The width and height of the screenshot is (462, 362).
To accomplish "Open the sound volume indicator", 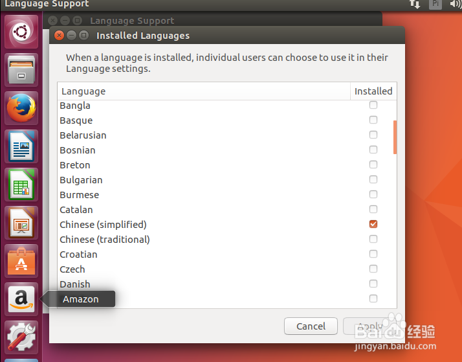I will 456,4.
